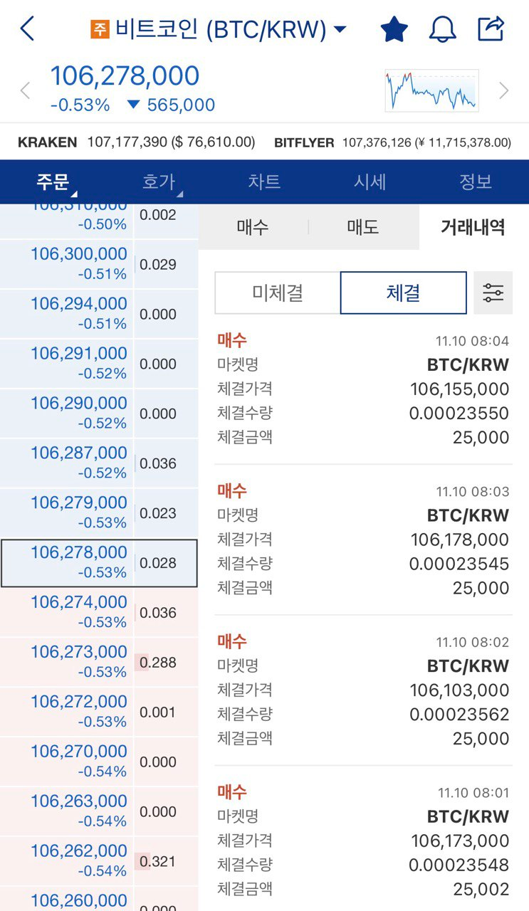Switch to the 차트 tab

264,181
